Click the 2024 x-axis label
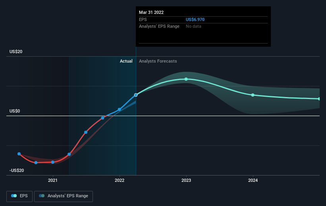326x206 pixels. click(x=253, y=181)
